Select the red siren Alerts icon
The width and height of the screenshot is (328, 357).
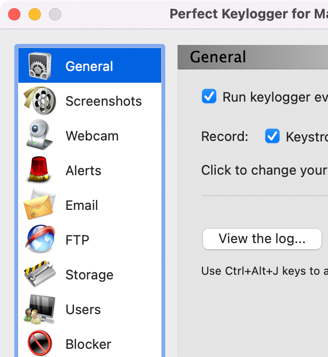click(39, 170)
